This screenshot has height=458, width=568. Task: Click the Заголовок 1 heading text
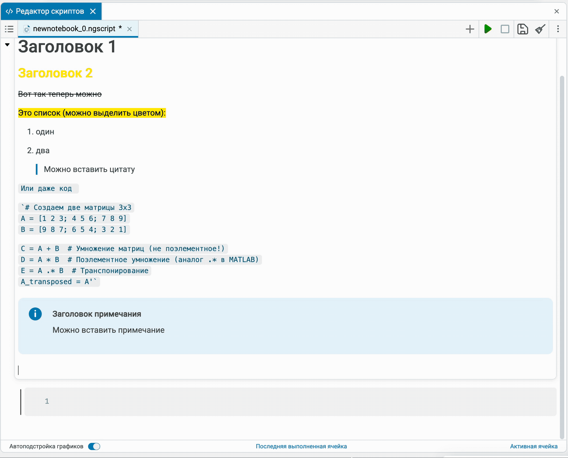click(x=67, y=46)
